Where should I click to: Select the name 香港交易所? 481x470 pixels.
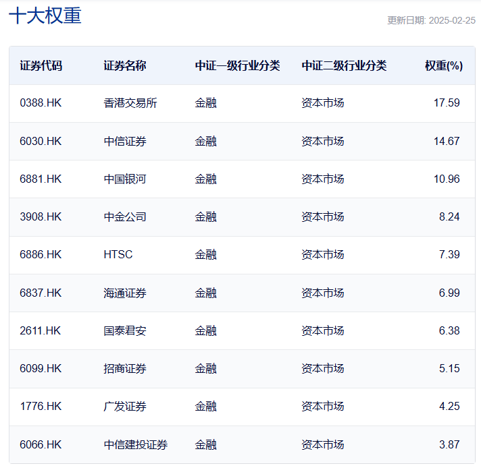130,103
